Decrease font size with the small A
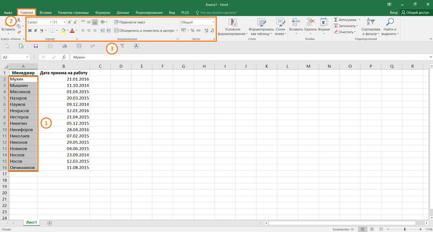The image size is (433, 232). 75,22
